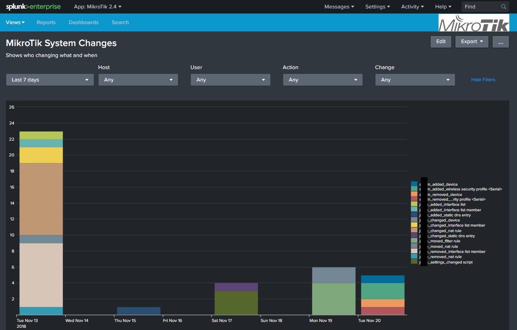This screenshot has width=517, height=330.
Task: Switch to the Reports tab
Action: 46,22
